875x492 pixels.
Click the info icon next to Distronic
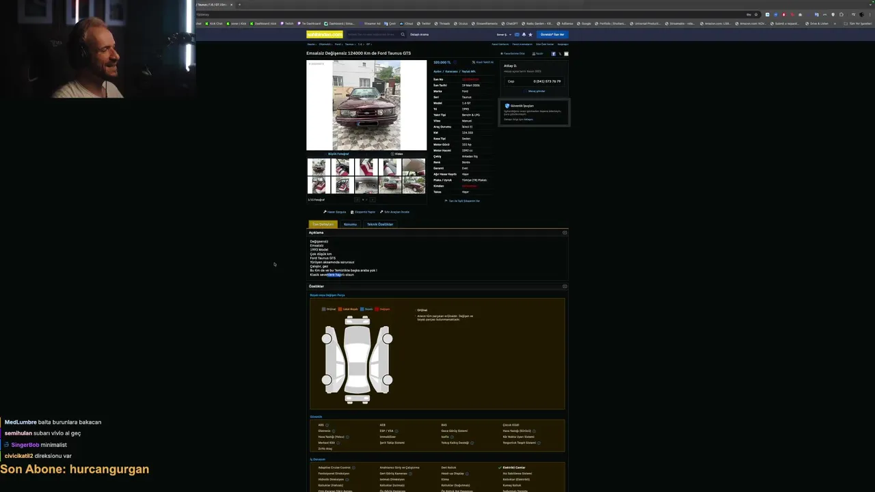click(334, 431)
